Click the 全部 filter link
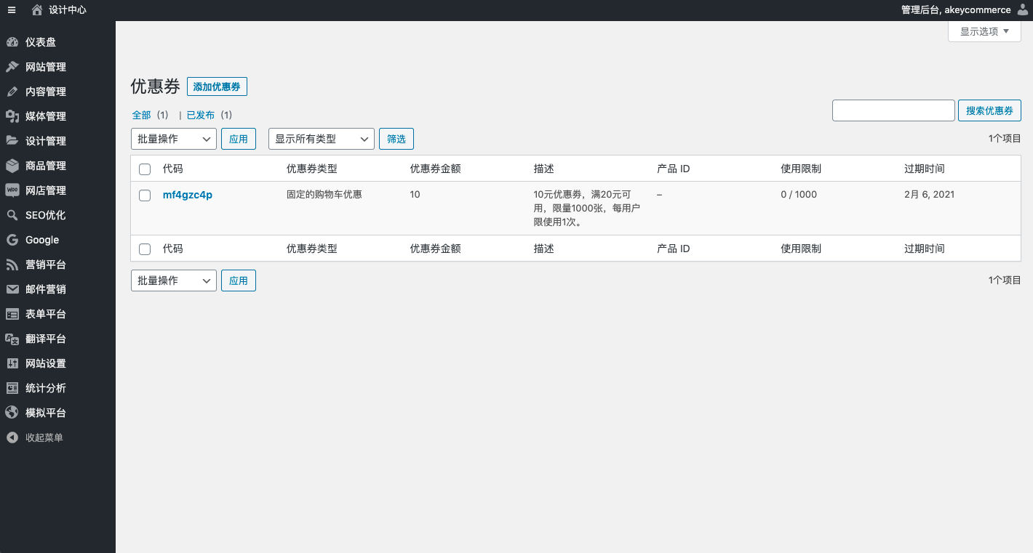1033x553 pixels. point(141,115)
